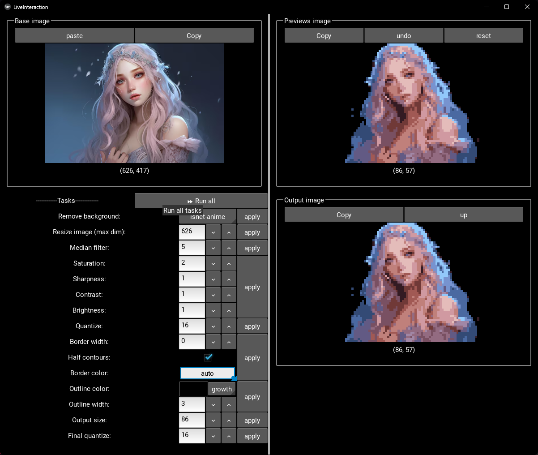Screen dimensions: 538x455
Task: Increase the Median filter value with up arrow
Action: [x=229, y=248]
